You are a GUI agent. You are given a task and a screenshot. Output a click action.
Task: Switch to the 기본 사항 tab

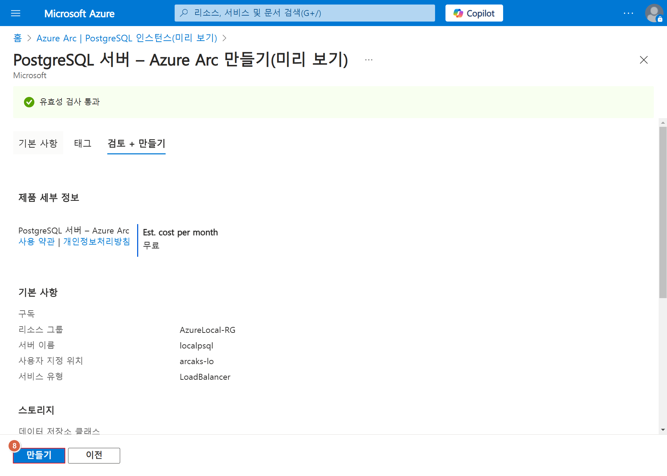(38, 143)
